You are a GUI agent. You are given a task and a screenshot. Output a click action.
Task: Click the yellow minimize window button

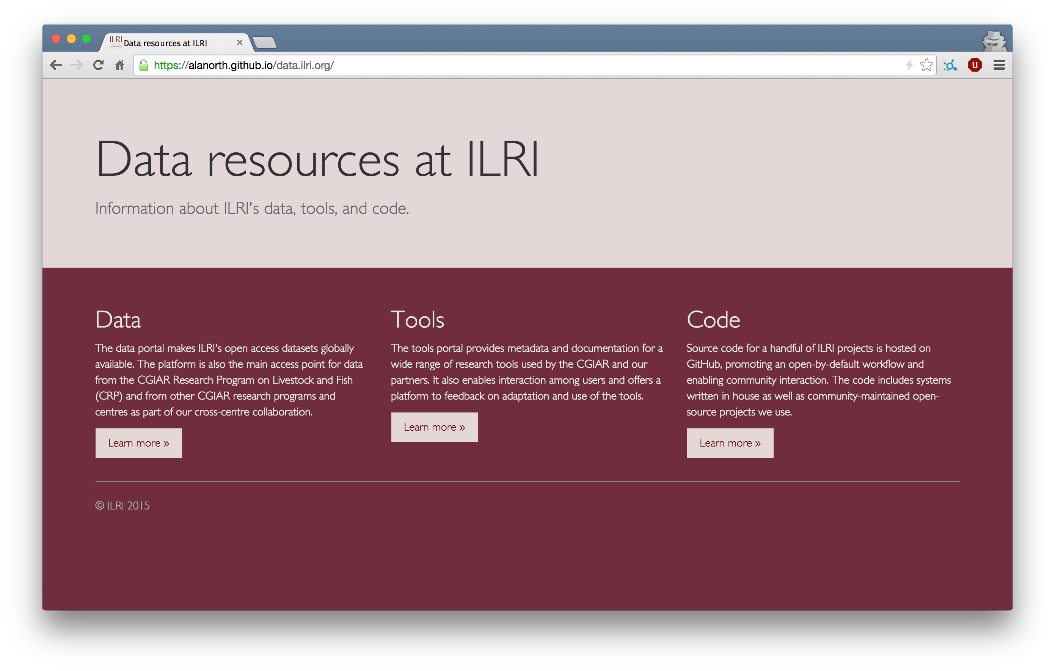point(71,39)
